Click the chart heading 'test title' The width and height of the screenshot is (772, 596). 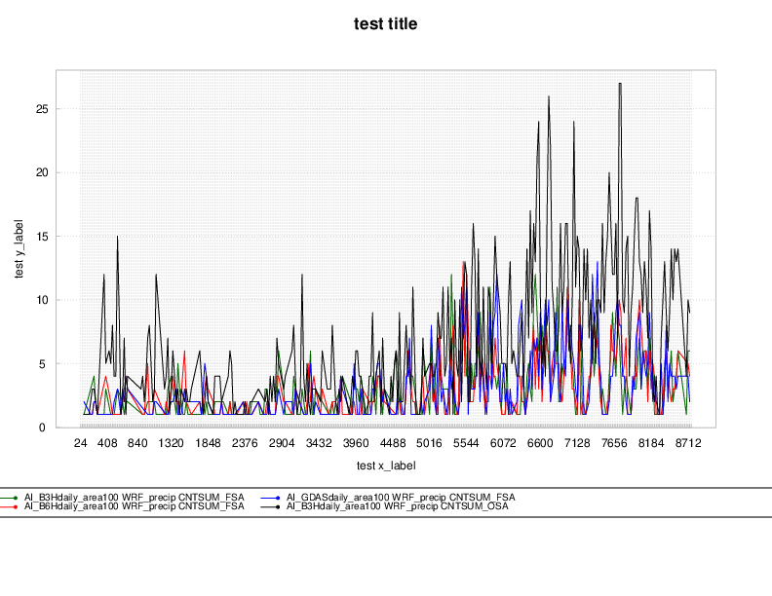point(385,23)
